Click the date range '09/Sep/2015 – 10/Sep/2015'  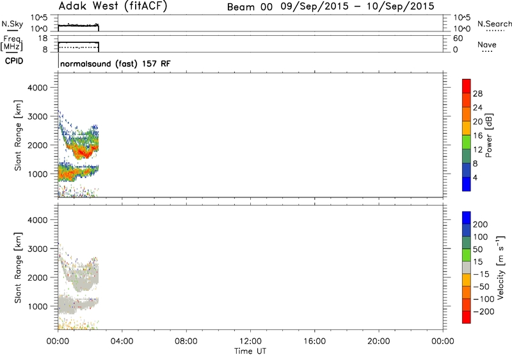(358, 6)
